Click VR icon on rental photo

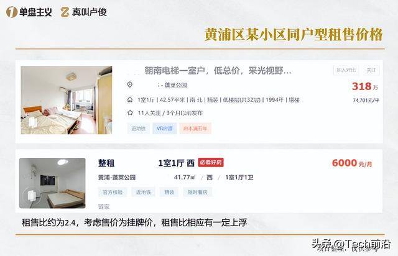coord(31,196)
